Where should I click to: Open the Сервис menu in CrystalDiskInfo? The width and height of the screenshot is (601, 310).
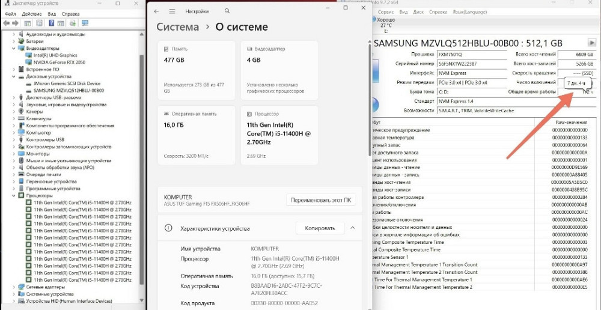(386, 12)
